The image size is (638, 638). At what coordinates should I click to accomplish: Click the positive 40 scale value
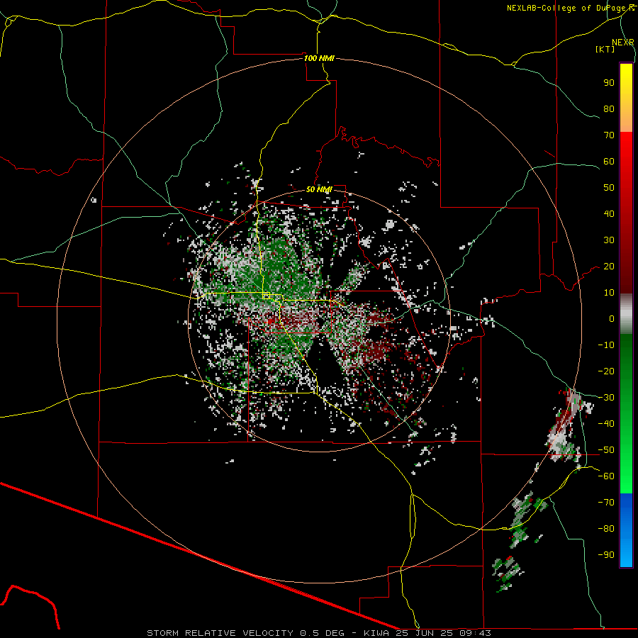(x=609, y=213)
